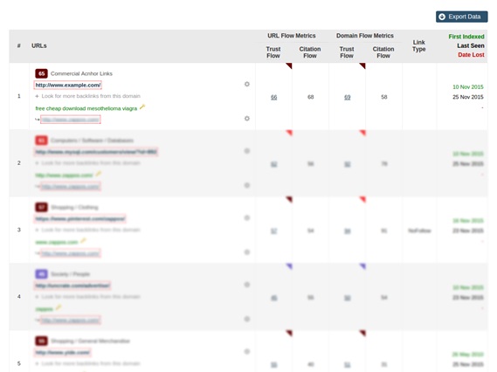497x372 pixels.
Task: Open the lower gear menu in row 2
Action: [x=247, y=185]
